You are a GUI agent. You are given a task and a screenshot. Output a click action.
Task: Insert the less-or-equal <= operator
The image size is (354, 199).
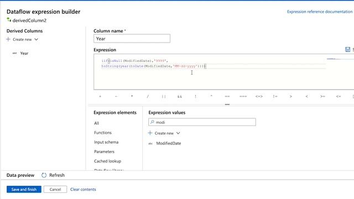pyautogui.click(x=339, y=96)
